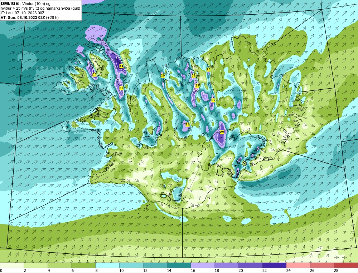
Task: Pick the 12–14 m/s teal legend swatch
Action: (155, 265)
